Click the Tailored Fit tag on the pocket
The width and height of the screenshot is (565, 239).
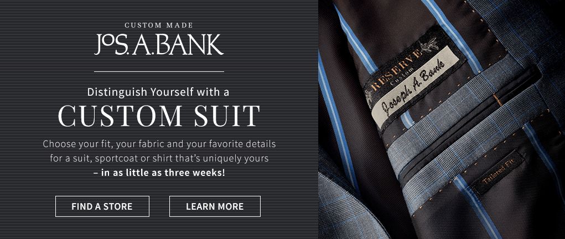[499, 173]
